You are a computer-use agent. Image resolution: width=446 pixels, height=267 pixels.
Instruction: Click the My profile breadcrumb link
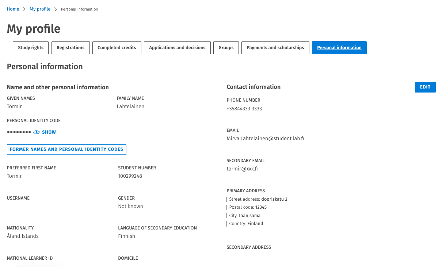tap(40, 9)
